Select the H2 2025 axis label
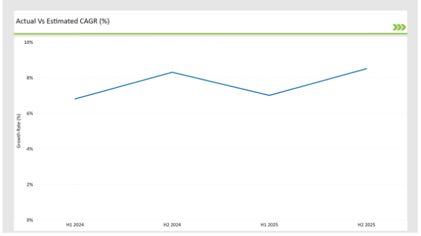The width and height of the screenshot is (421, 236). (x=366, y=225)
